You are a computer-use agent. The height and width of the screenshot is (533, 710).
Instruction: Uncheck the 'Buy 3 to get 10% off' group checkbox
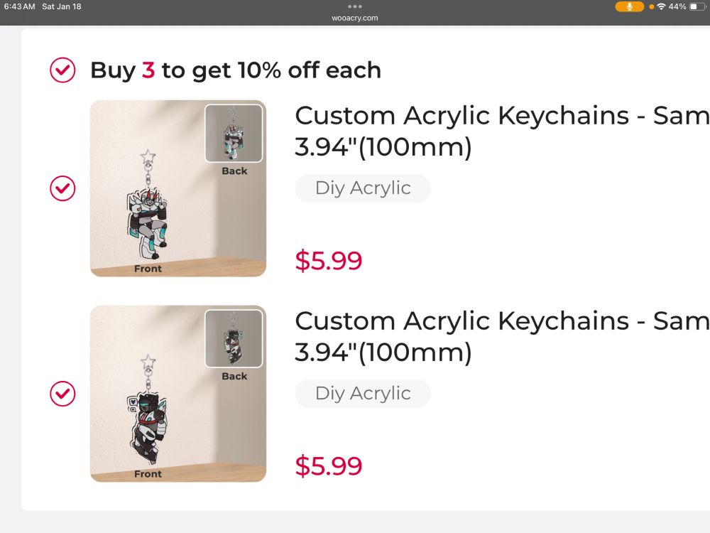tap(62, 70)
